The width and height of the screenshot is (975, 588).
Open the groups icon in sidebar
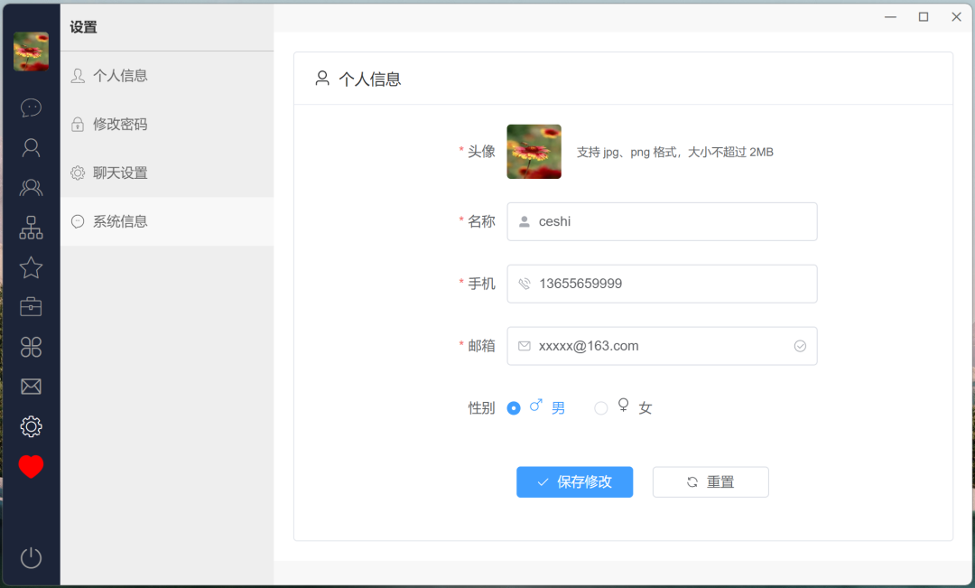tap(31, 188)
